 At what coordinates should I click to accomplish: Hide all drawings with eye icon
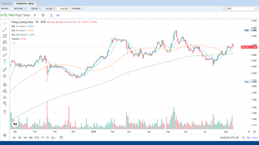pos(5,103)
